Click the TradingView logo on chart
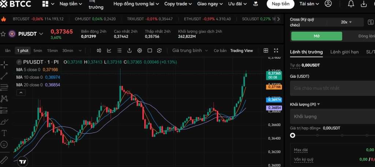Viewport: 375px width, 167px height. pos(23,162)
